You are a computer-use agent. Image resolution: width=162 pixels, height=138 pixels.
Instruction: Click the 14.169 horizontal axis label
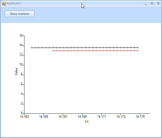coord(82,117)
